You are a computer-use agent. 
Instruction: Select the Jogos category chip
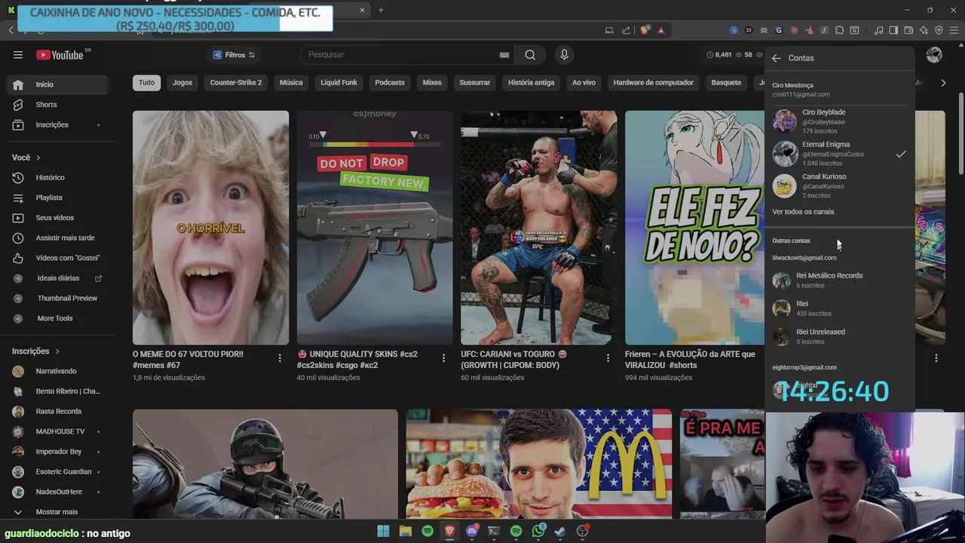pos(182,83)
